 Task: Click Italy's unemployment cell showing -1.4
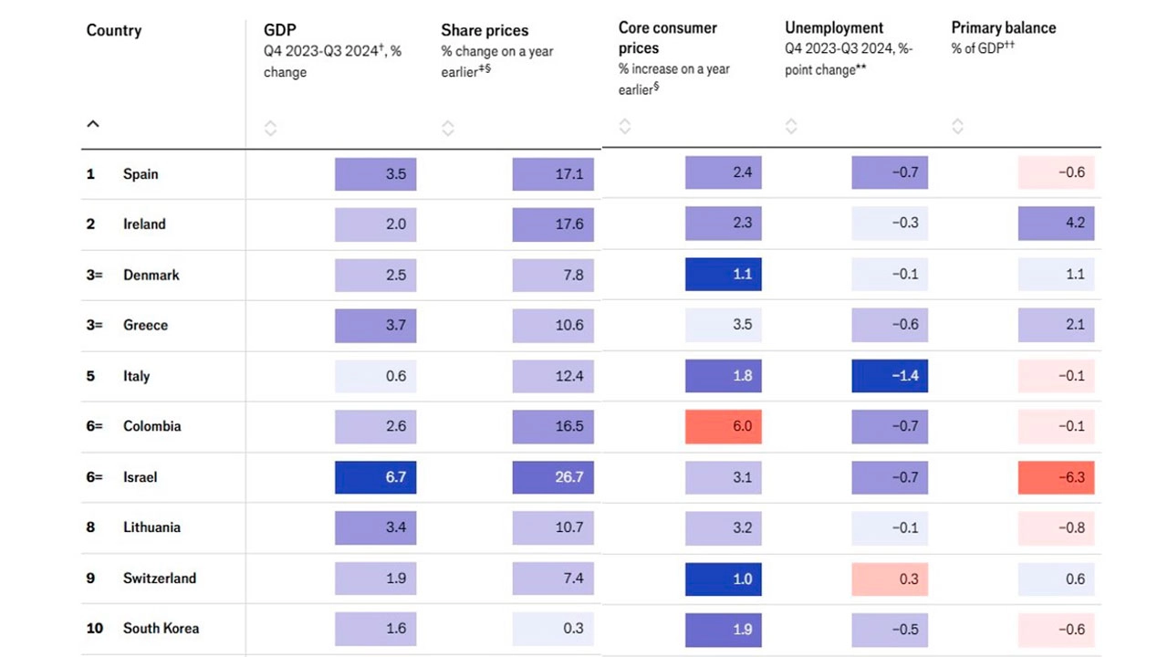pos(890,375)
